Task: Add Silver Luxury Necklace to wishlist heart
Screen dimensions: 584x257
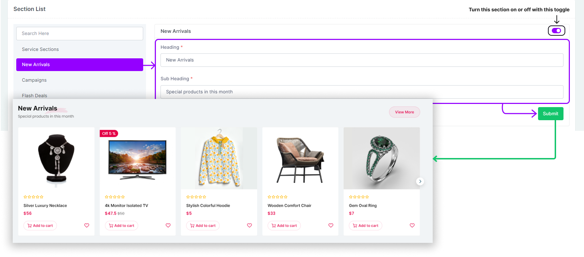Action: click(87, 226)
